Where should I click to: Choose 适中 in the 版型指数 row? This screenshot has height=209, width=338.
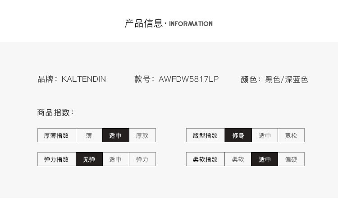tap(265, 135)
